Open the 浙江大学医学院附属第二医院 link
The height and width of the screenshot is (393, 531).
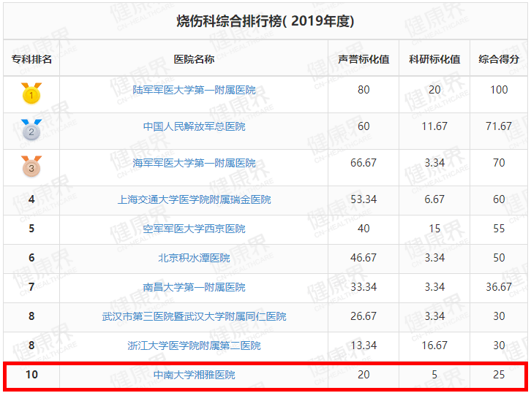click(x=194, y=346)
